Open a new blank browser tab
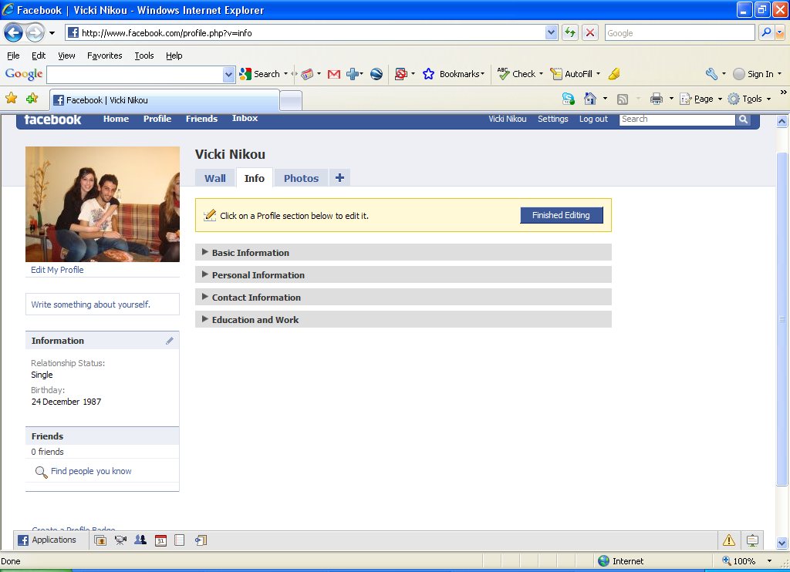790x572 pixels. pyautogui.click(x=291, y=100)
